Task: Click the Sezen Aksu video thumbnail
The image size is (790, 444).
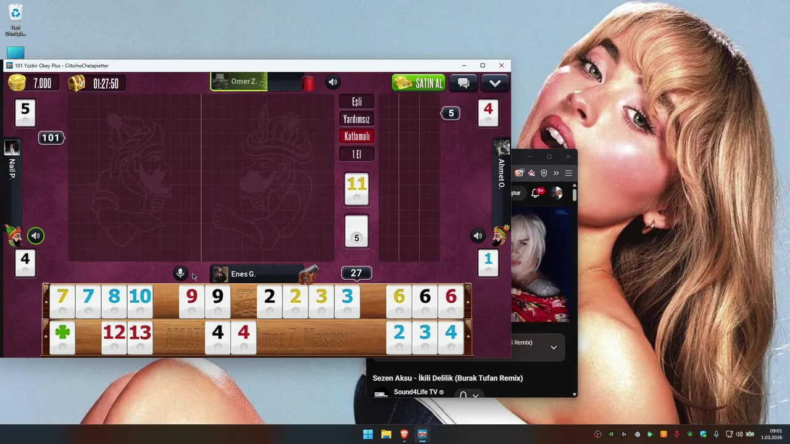Action: [540, 265]
